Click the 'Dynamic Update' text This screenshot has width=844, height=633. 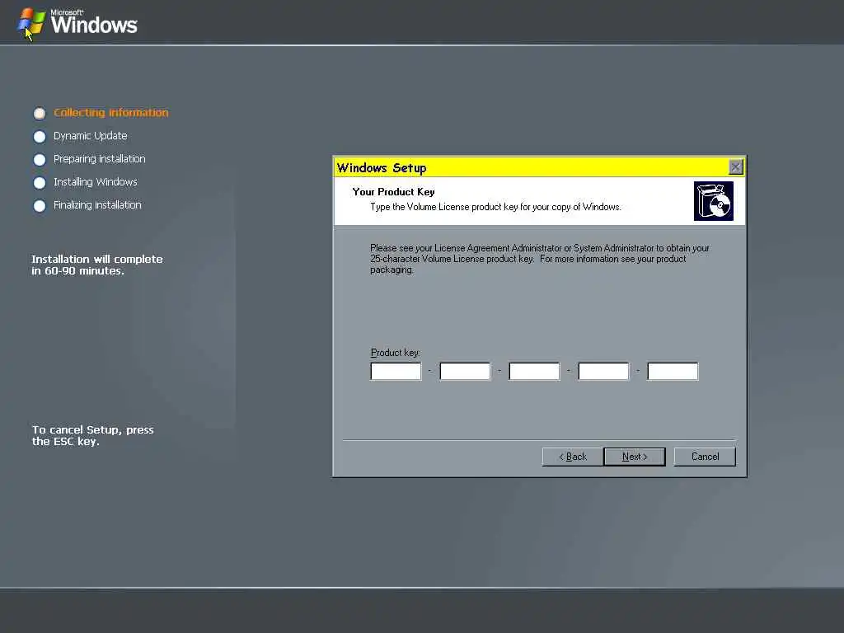click(x=91, y=136)
